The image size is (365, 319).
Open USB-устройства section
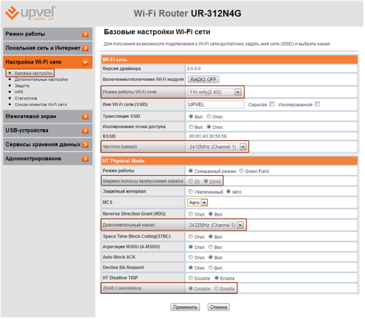48,131
